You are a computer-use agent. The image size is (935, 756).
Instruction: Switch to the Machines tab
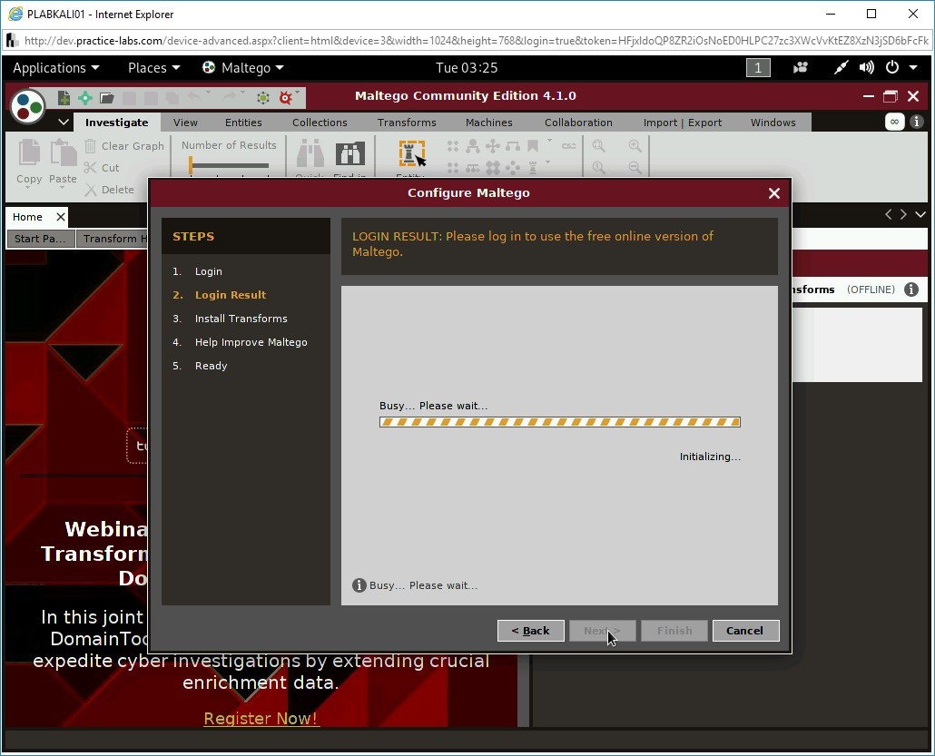pos(489,122)
